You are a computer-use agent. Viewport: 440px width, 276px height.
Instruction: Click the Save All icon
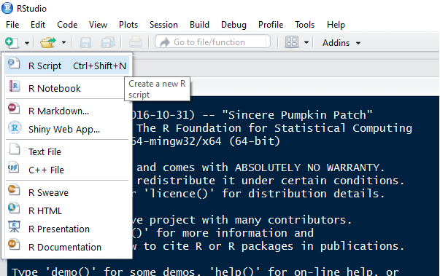108,42
